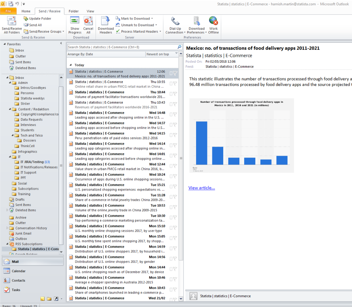This screenshot has height=307, width=352.
Task: Open Show Progress dialog
Action: 75,25
